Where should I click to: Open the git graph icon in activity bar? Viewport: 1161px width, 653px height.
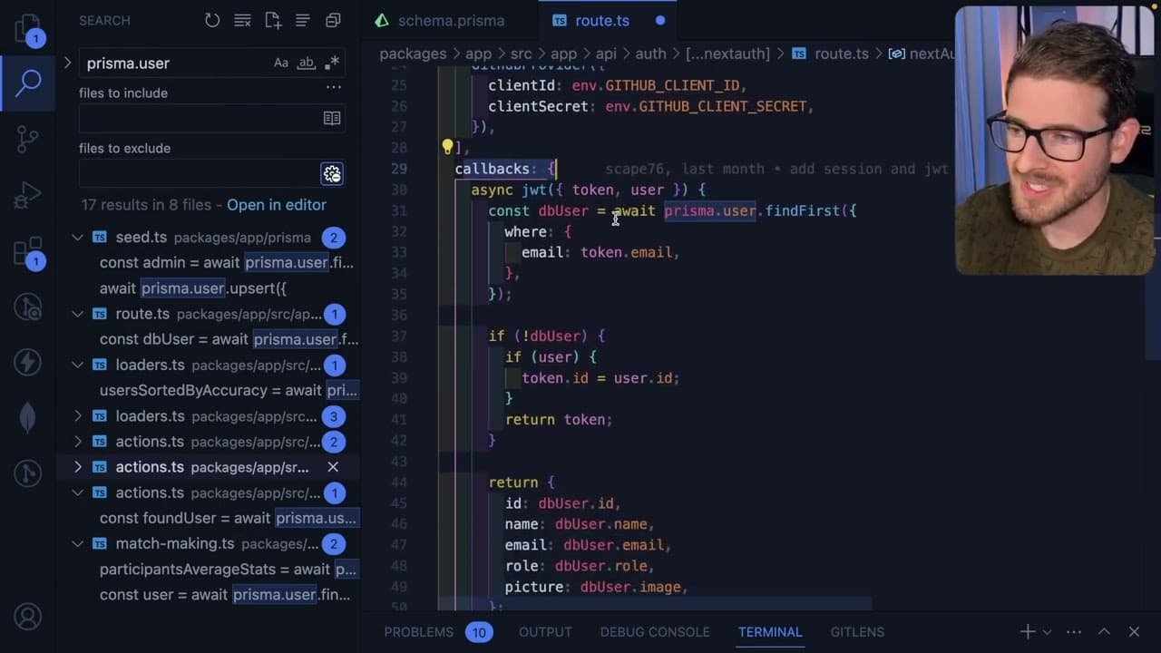(x=27, y=473)
